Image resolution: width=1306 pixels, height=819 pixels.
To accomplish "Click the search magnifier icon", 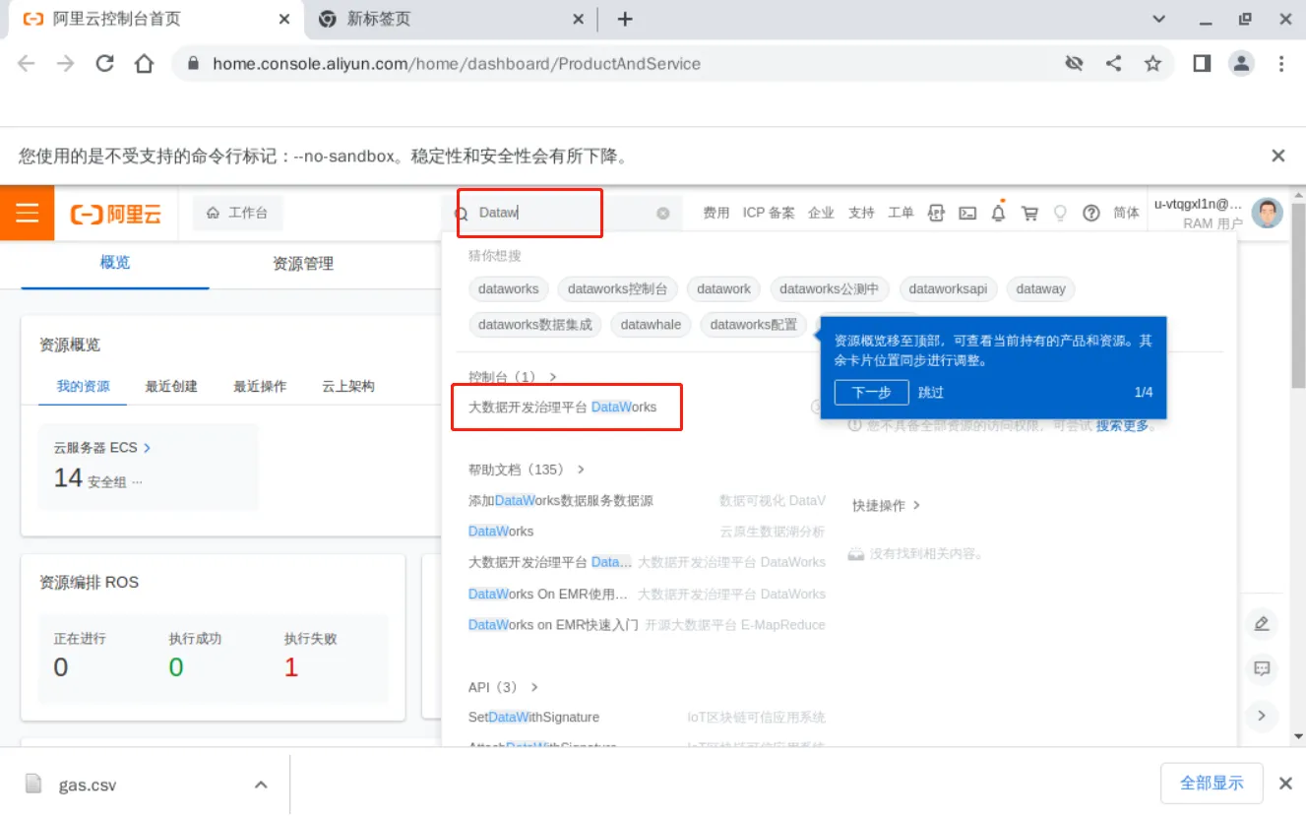I will tap(461, 214).
